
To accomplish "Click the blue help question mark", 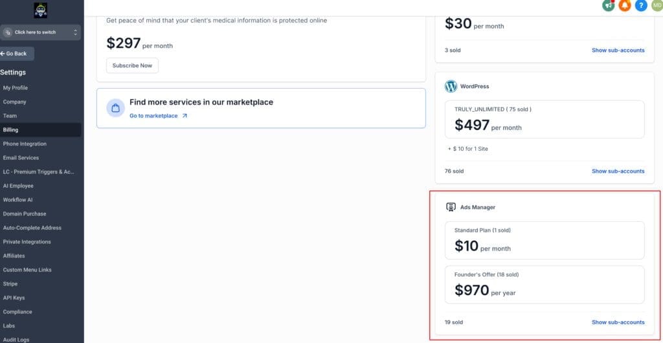I will coord(641,5).
